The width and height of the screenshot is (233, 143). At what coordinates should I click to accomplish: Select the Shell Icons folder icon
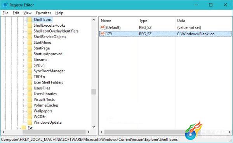(30, 20)
